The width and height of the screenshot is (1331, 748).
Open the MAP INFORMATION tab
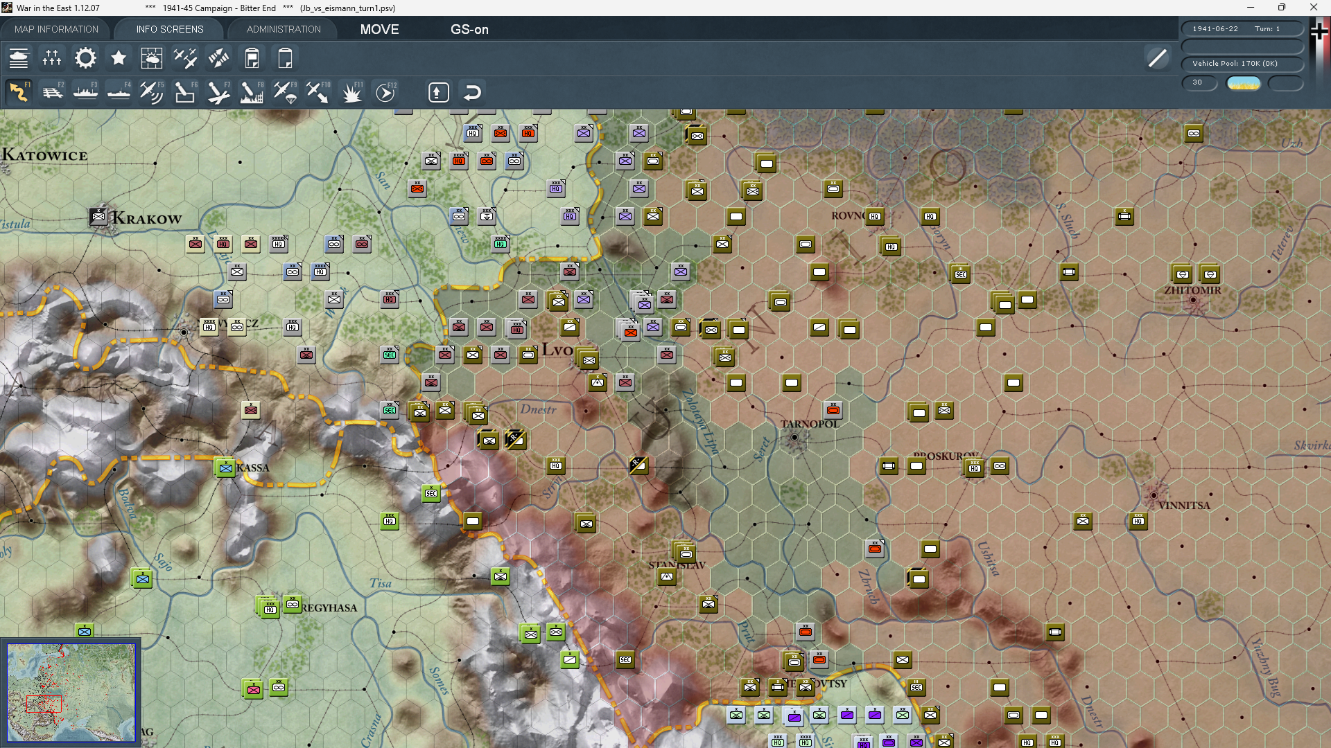pyautogui.click(x=56, y=29)
